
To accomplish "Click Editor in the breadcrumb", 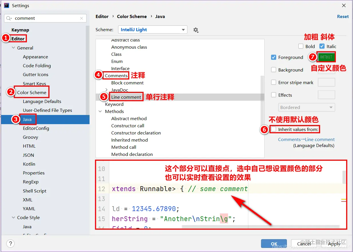I will click(x=102, y=16).
